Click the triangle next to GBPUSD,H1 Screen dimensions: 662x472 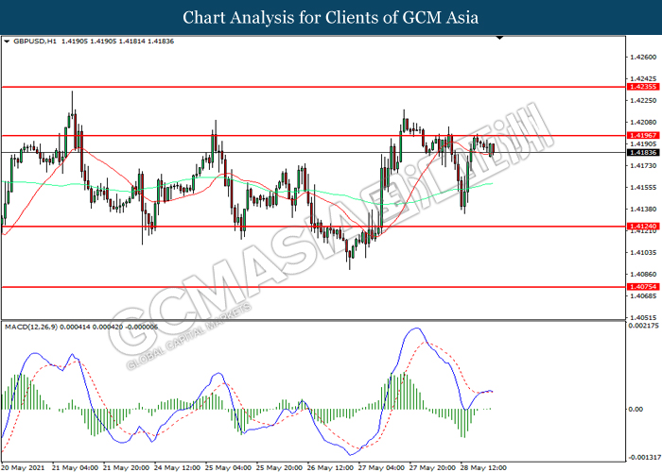click(x=7, y=42)
